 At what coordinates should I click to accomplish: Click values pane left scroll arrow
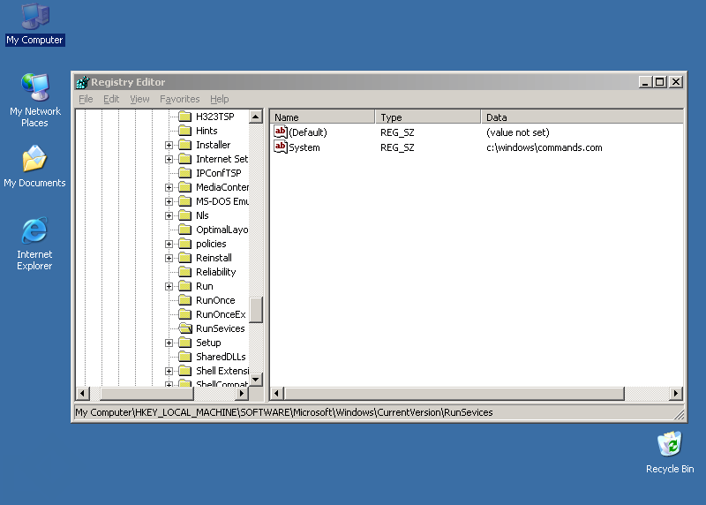point(277,393)
